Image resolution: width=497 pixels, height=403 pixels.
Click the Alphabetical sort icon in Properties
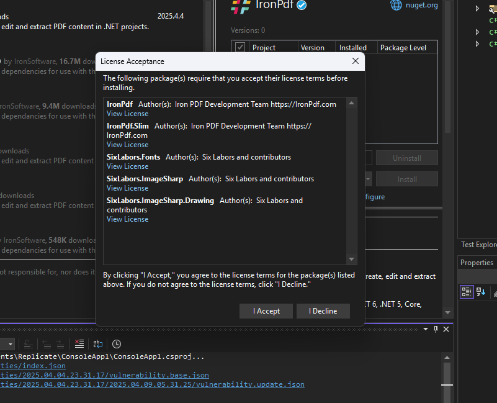point(481,292)
